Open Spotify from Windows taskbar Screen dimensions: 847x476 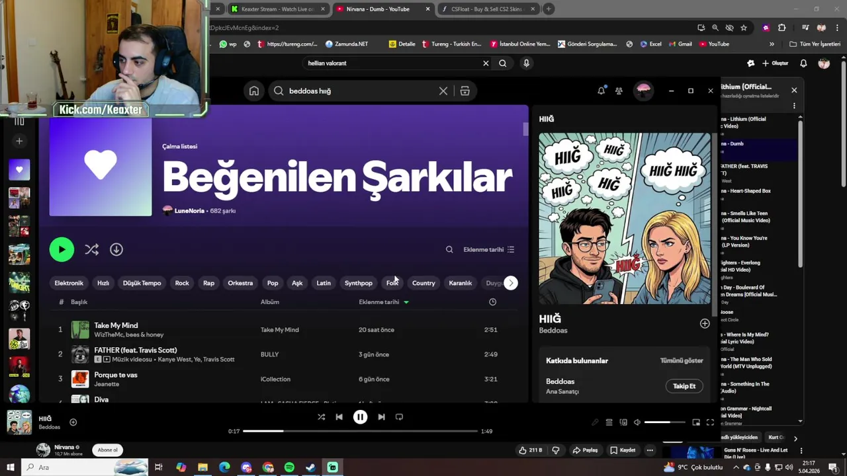click(289, 467)
